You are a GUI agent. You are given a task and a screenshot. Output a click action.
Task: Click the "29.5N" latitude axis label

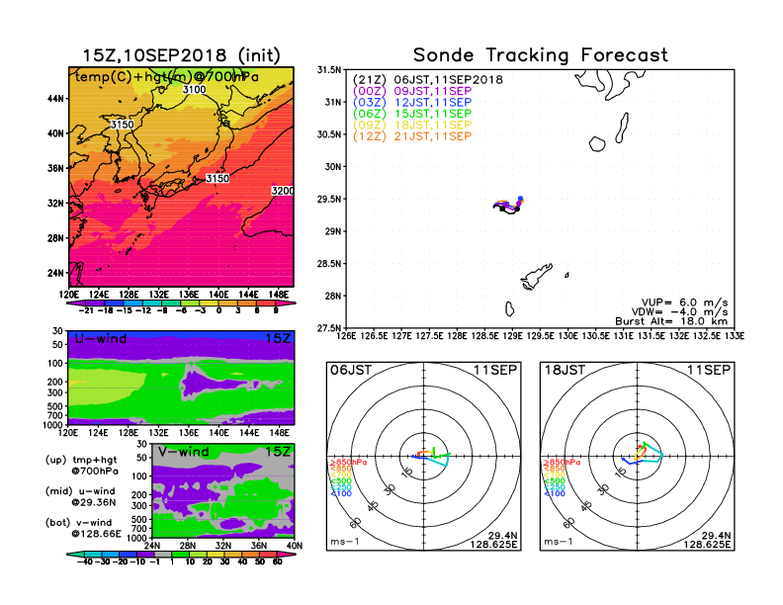(329, 199)
